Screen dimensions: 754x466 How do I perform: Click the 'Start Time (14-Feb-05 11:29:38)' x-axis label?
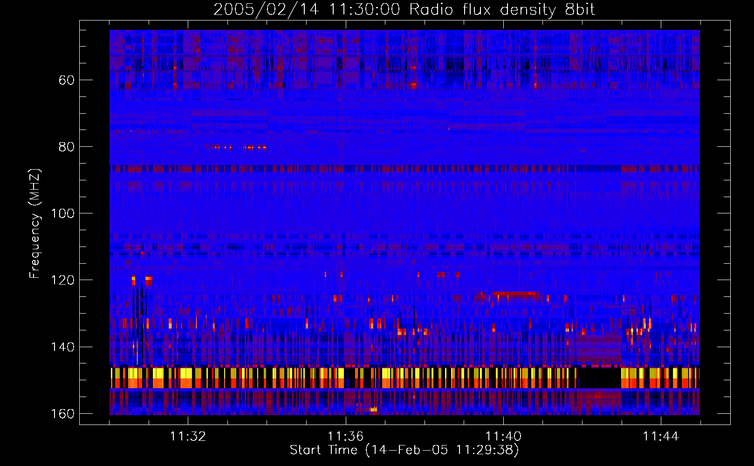pyautogui.click(x=404, y=450)
